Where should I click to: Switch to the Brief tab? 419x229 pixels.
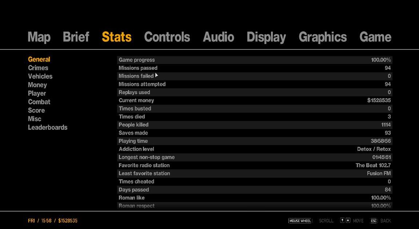coord(76,37)
